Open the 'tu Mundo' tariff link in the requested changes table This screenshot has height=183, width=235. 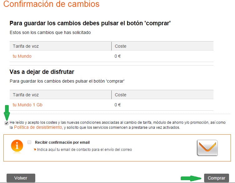pos(22,56)
